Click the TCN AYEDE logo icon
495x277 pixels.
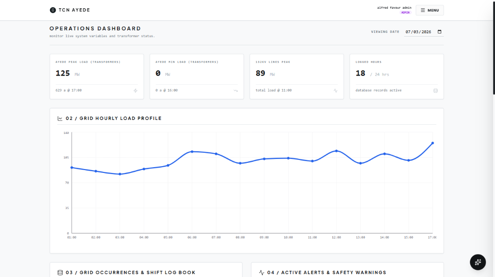tap(53, 10)
